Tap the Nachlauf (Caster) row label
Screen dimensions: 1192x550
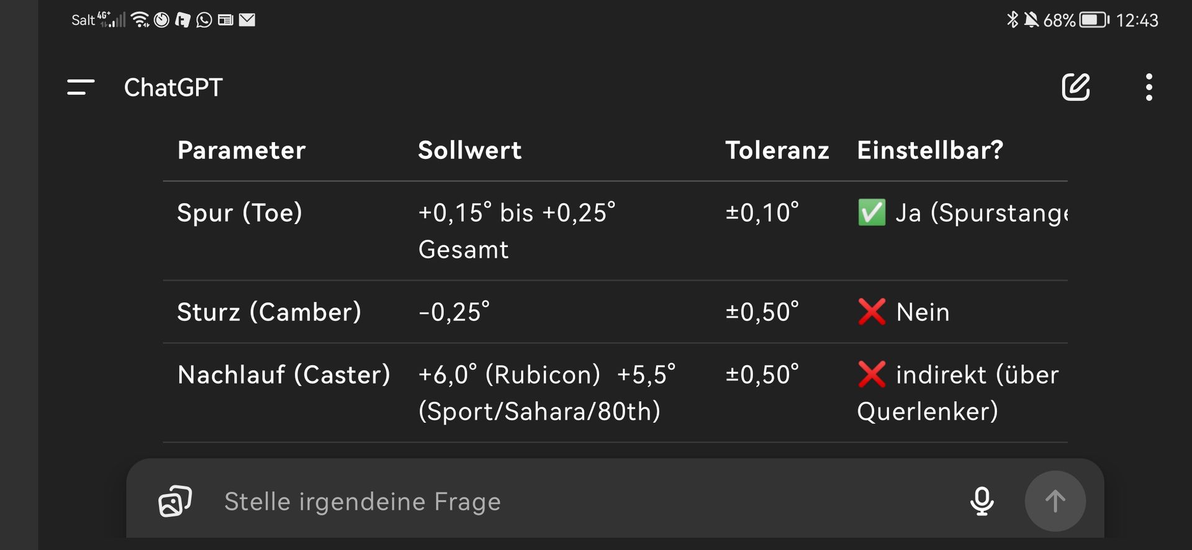click(284, 375)
